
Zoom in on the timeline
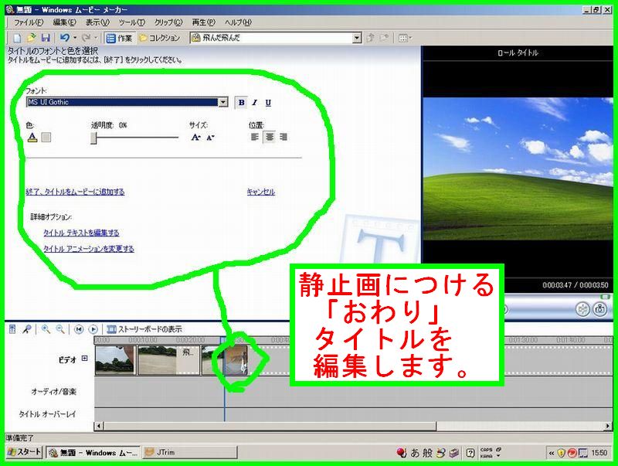pos(46,328)
